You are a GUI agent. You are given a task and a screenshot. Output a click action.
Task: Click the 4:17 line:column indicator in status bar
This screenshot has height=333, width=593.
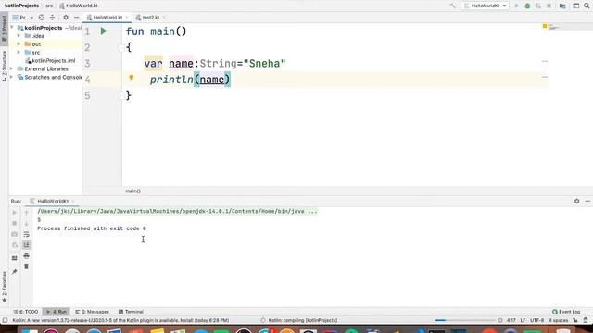511,320
